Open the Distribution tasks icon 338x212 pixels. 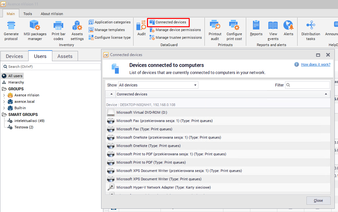[x=310, y=26]
